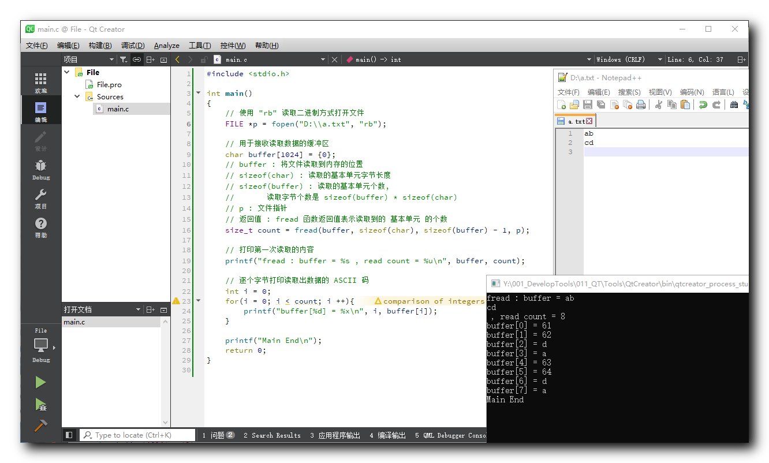Open the 编译输出 output pane
Viewport: 769px width, 463px height.
[x=387, y=435]
